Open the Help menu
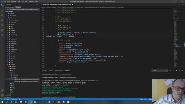Screen dimensions: 185x104 pos(36,1)
